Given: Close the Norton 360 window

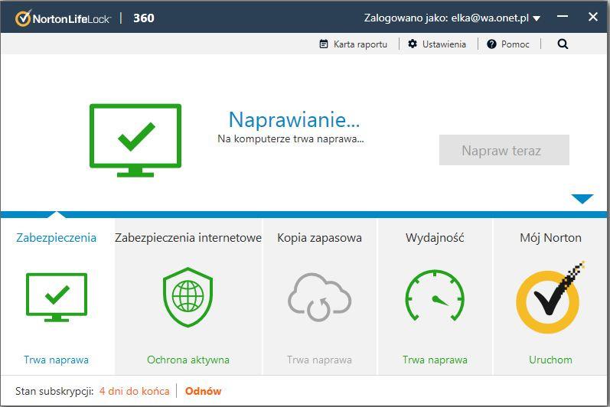Looking at the screenshot, I should point(593,17).
